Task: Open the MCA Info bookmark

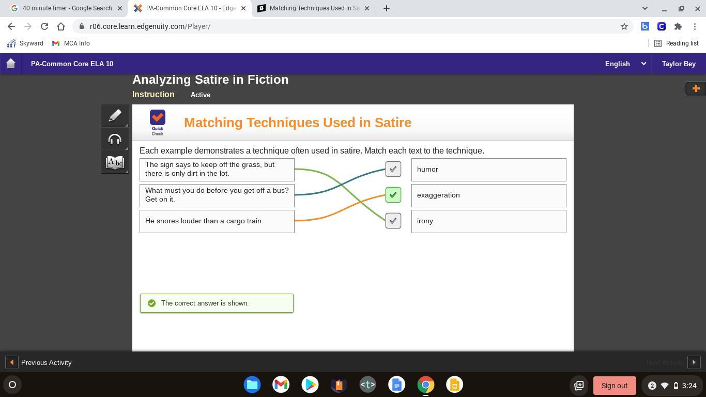Action: coord(71,43)
